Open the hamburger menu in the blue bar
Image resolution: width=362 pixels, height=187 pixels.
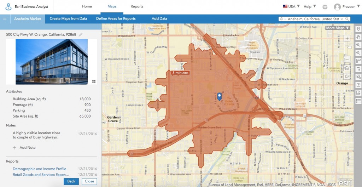[5, 19]
